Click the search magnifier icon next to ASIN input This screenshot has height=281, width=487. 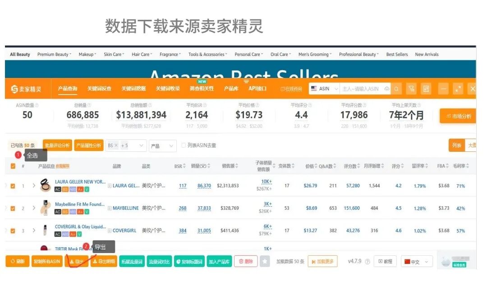396,89
